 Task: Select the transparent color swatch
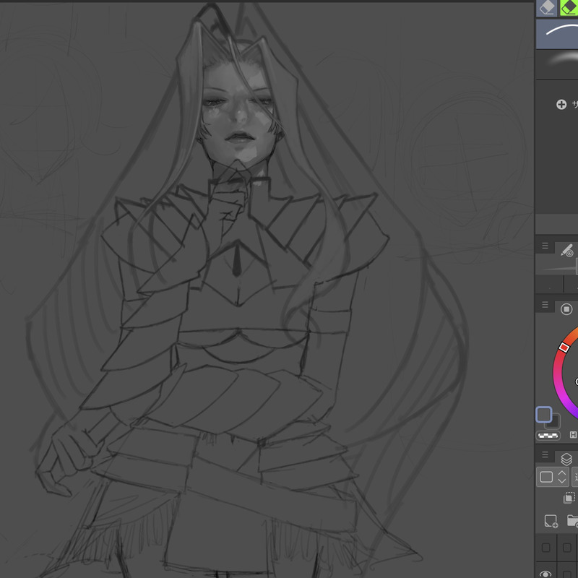point(548,436)
